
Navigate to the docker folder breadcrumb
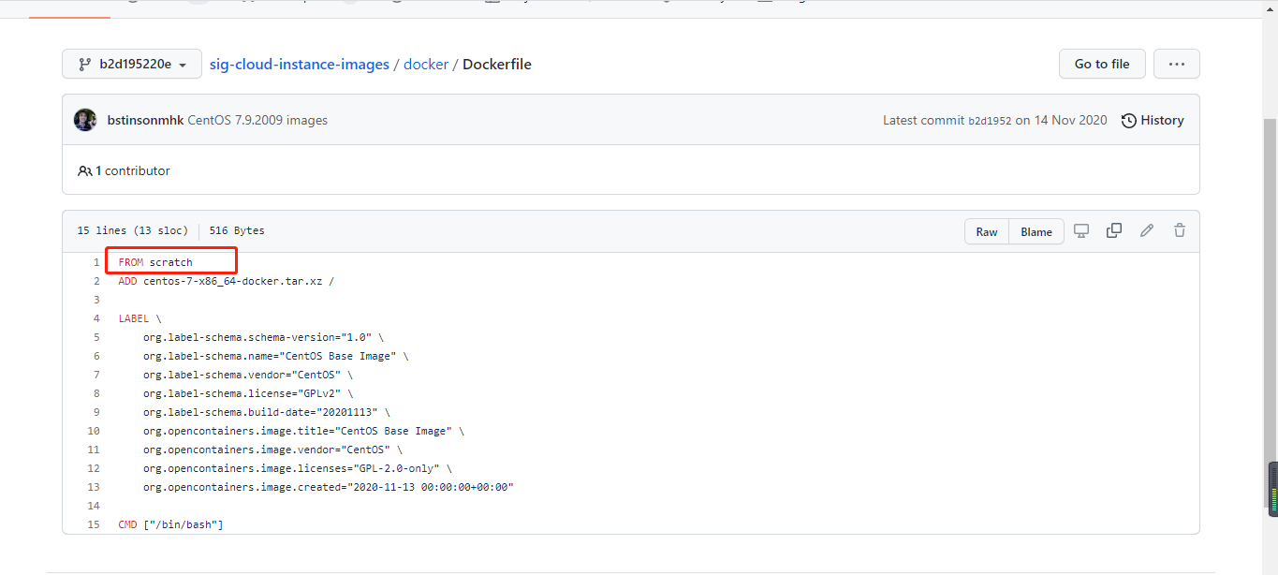(x=426, y=65)
